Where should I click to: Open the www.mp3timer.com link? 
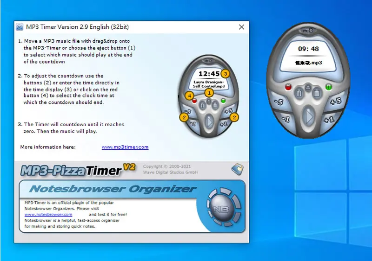pyautogui.click(x=125, y=147)
